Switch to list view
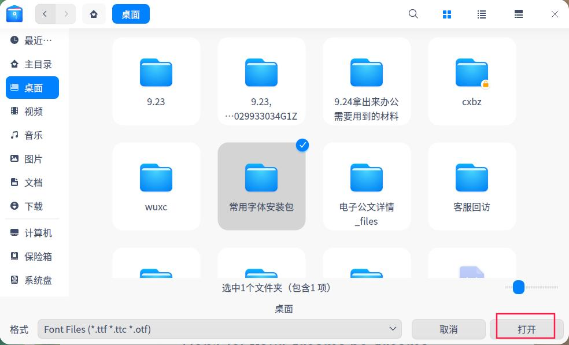 [x=482, y=14]
